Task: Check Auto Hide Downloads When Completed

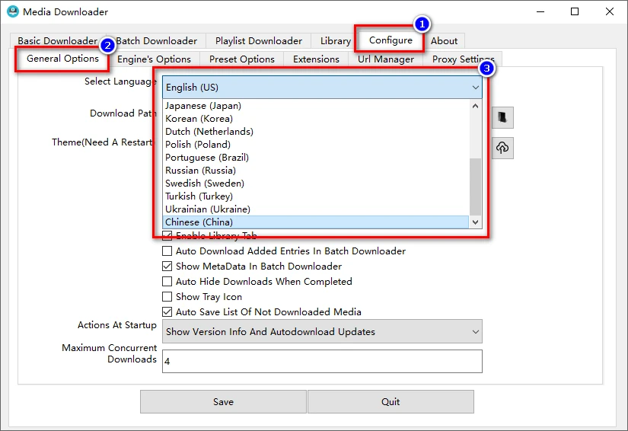Action: (167, 282)
